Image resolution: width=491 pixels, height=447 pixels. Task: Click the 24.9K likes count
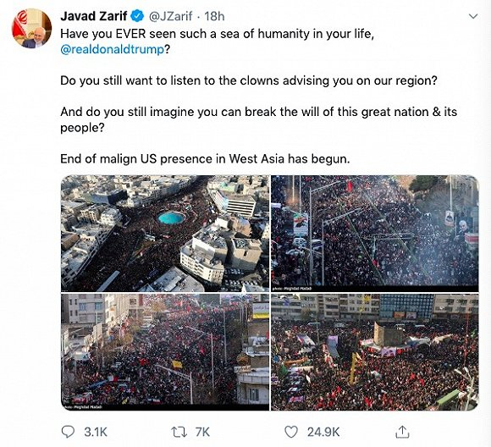coord(323,433)
